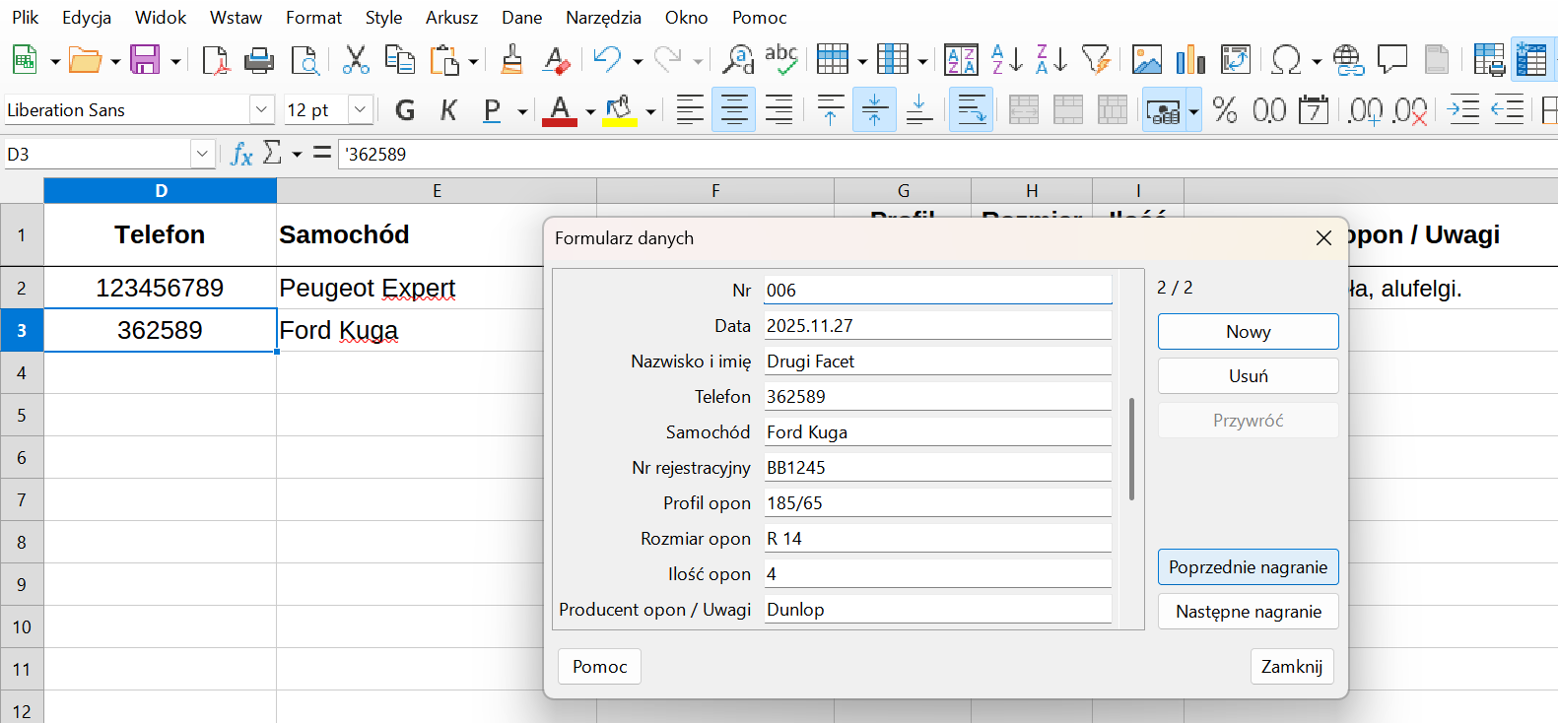Add a decimal place

pos(1365,110)
